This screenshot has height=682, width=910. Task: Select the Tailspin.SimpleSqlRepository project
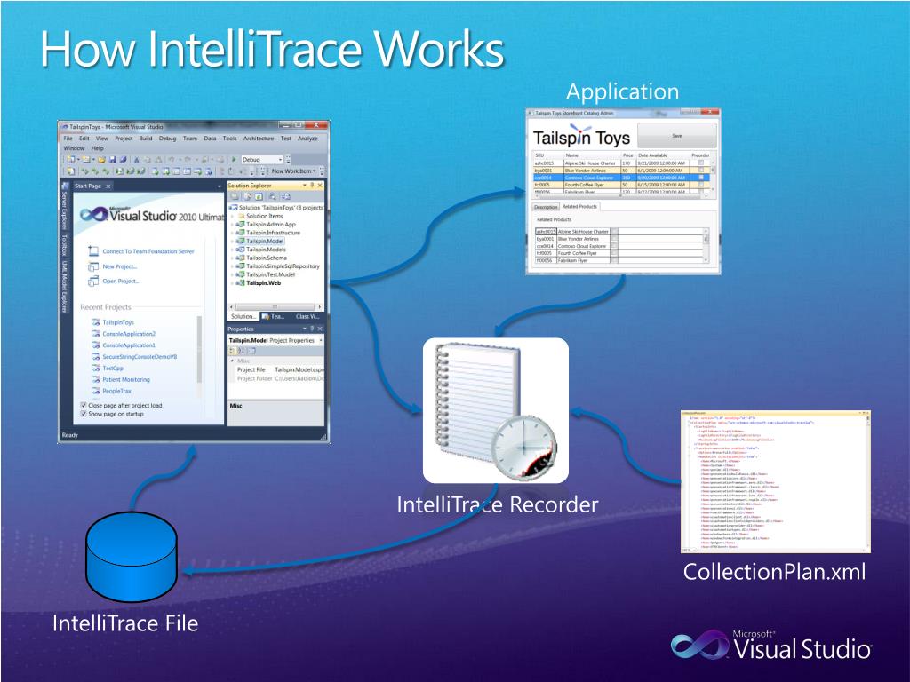click(x=283, y=266)
